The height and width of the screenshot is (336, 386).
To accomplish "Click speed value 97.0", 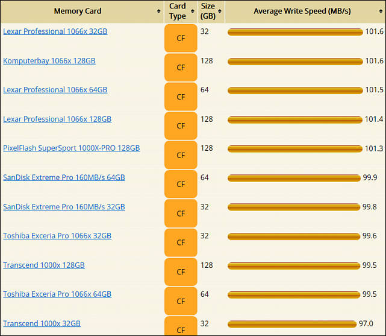I will 366,323.
